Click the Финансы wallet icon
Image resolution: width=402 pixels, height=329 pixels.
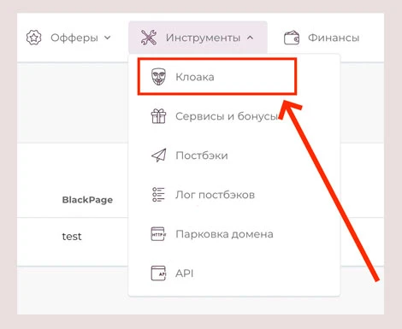[x=292, y=38]
